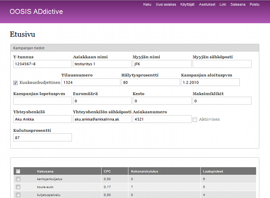Screen dimensions: 270x198
Task: Click the Kulutusprosentti field showing 87
Action: [42, 137]
